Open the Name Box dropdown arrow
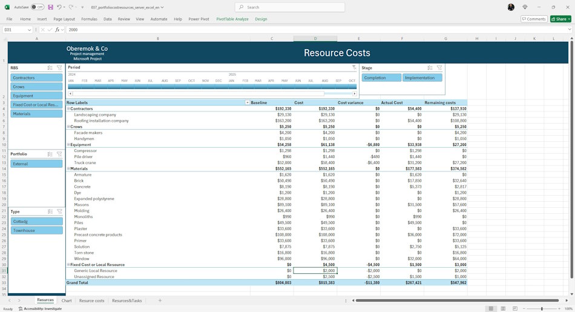 pos(29,30)
